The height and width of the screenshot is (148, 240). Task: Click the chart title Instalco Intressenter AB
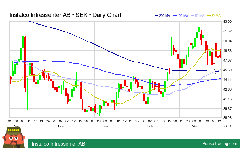pyautogui.click(x=65, y=15)
